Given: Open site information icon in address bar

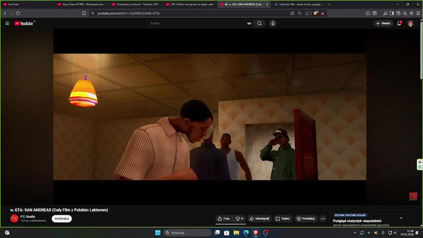Looking at the screenshot, I should pyautogui.click(x=93, y=13).
